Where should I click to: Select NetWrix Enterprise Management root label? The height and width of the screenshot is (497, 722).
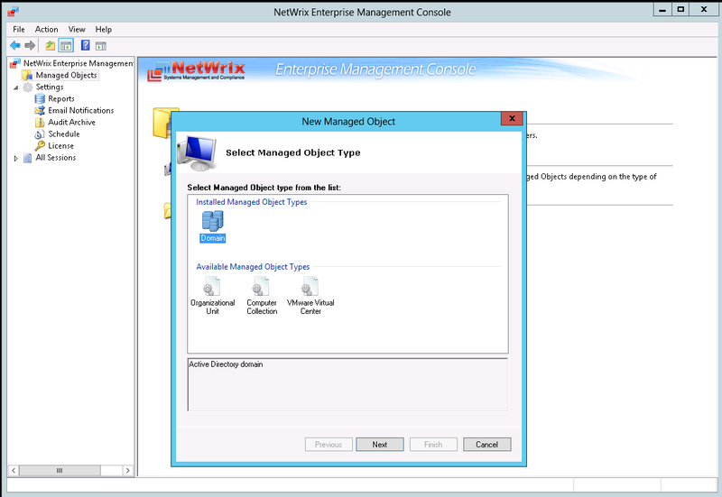click(79, 63)
